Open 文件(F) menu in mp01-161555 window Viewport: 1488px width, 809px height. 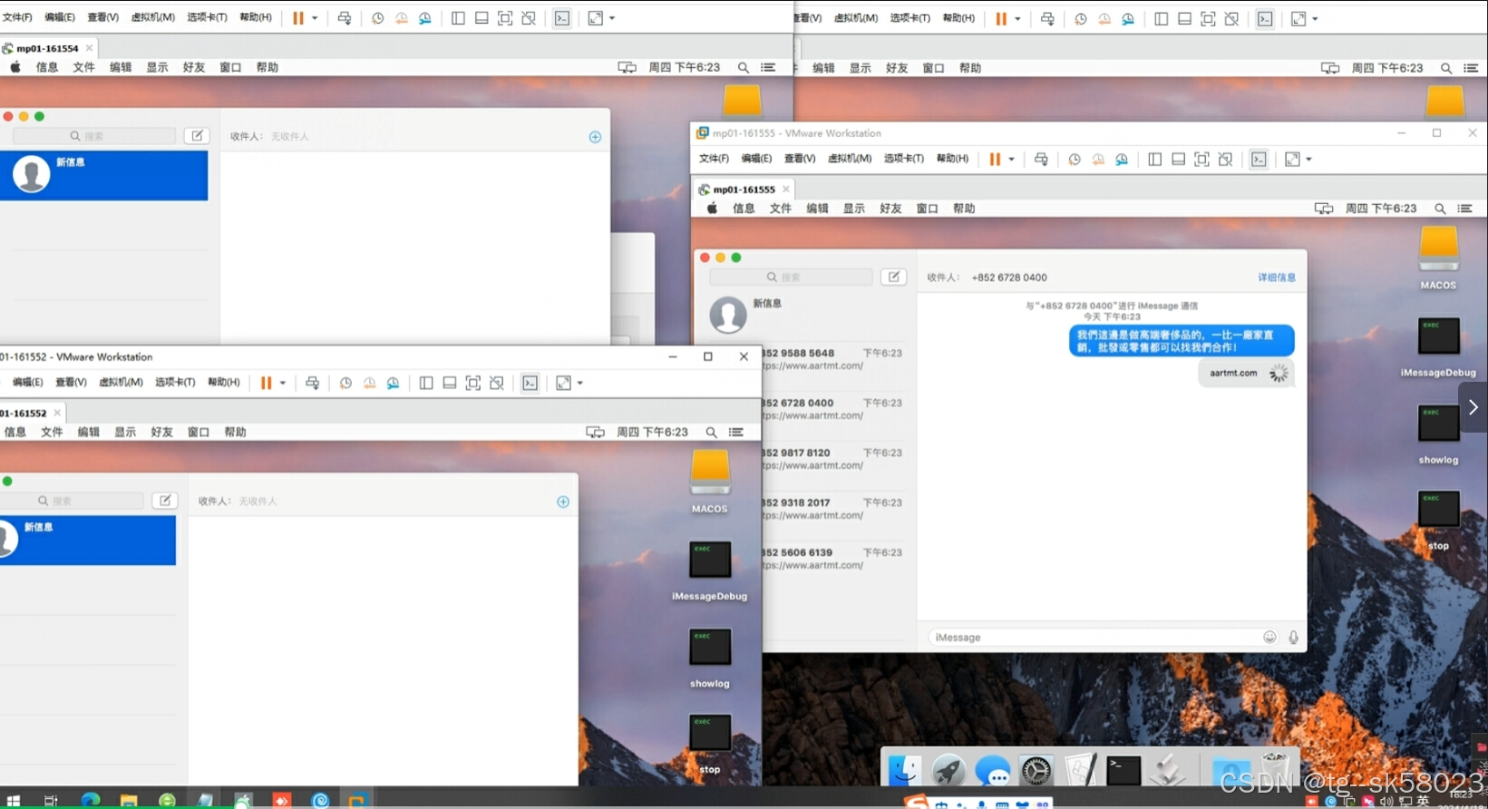click(x=714, y=159)
